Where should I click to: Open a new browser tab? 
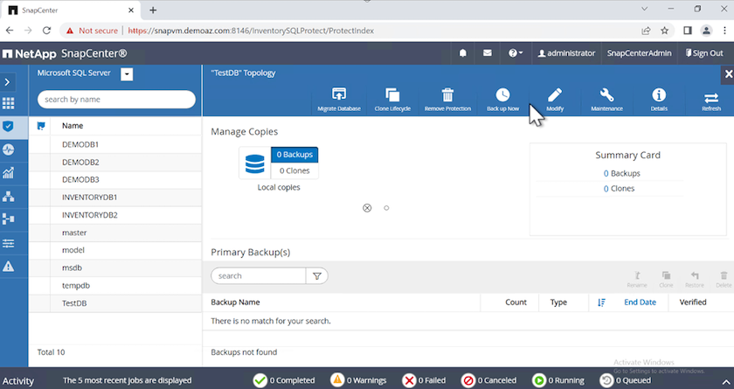point(153,10)
